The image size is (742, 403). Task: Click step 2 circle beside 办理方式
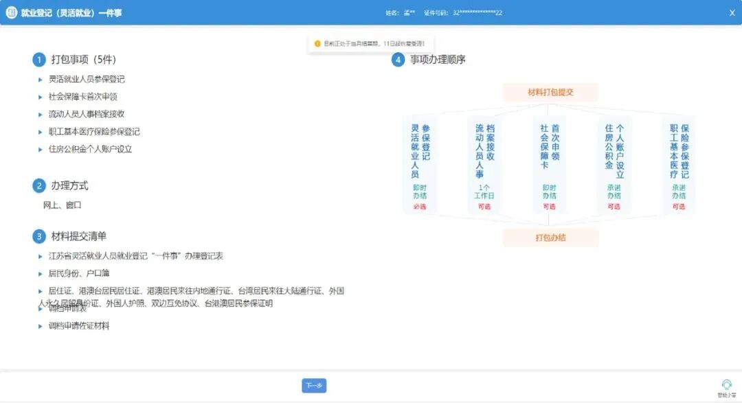point(38,185)
